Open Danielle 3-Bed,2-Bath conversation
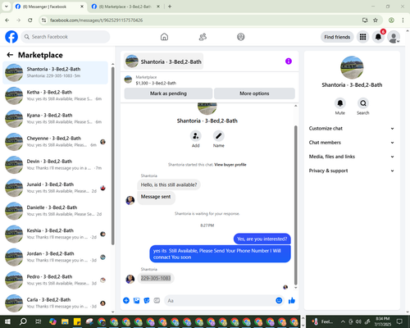The height and width of the screenshot is (328, 410). click(56, 211)
